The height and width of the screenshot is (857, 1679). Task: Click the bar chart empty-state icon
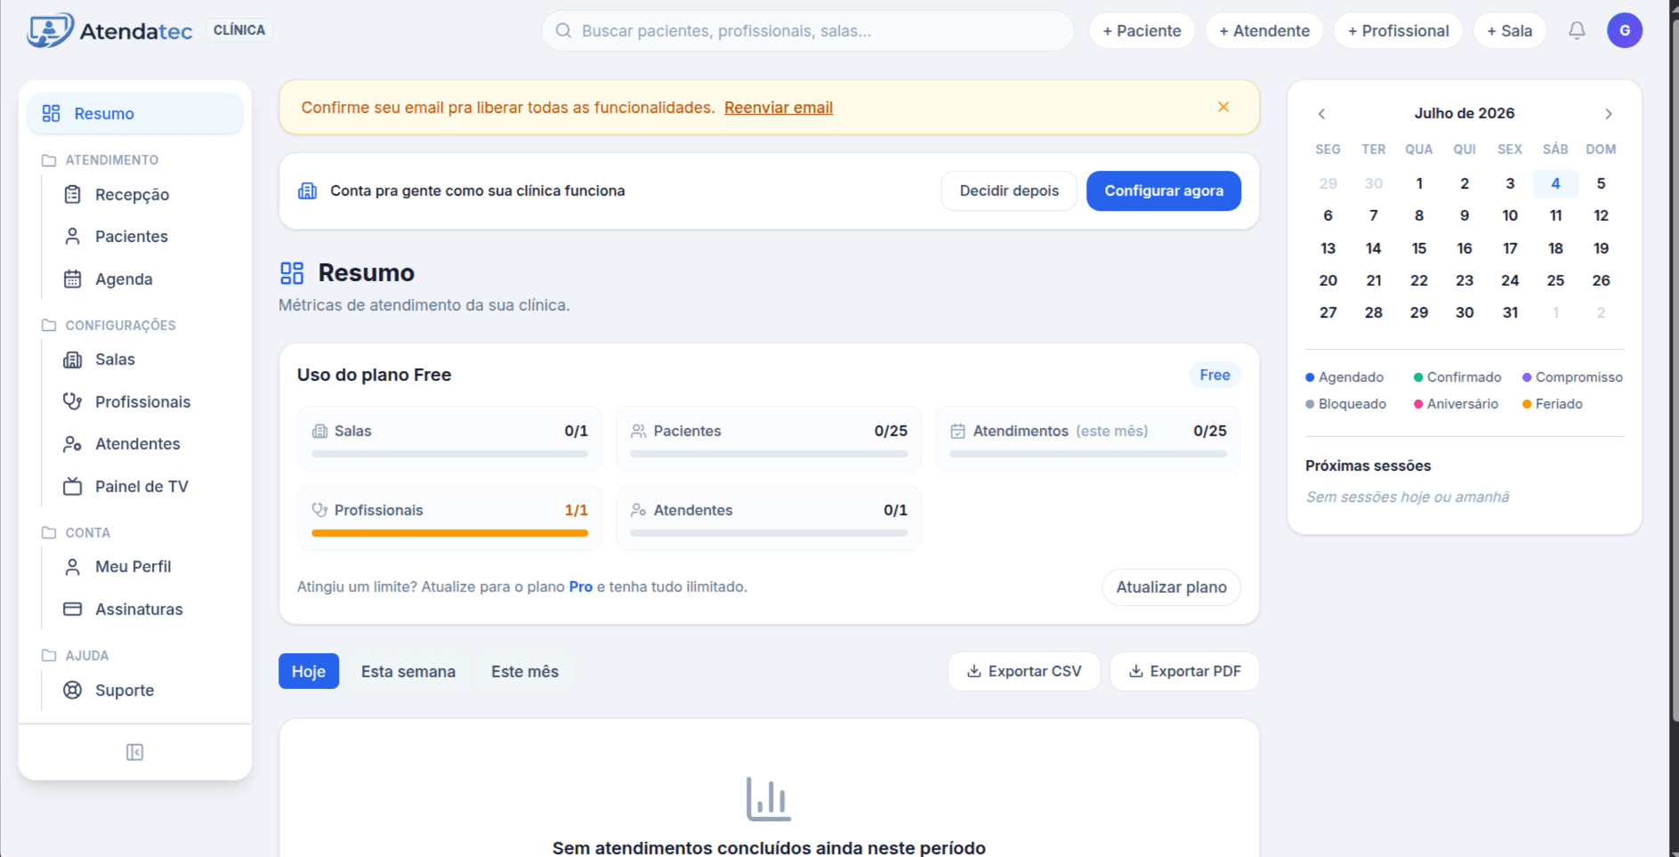769,799
